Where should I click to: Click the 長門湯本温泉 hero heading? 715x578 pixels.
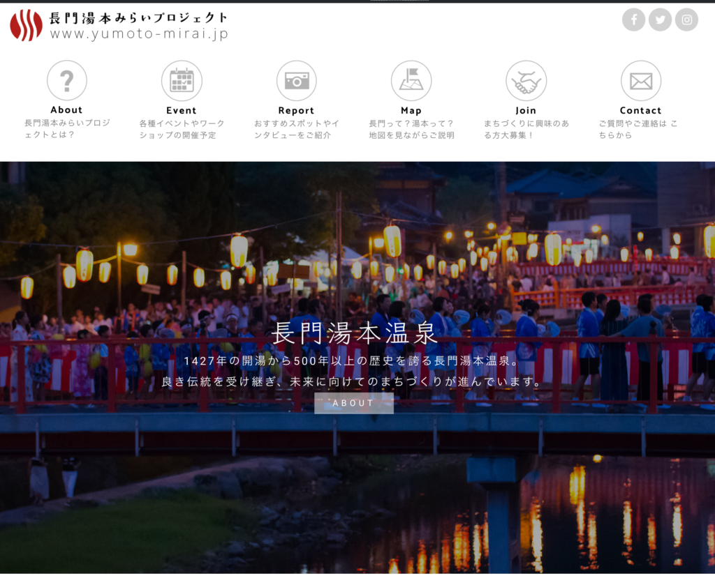click(354, 333)
